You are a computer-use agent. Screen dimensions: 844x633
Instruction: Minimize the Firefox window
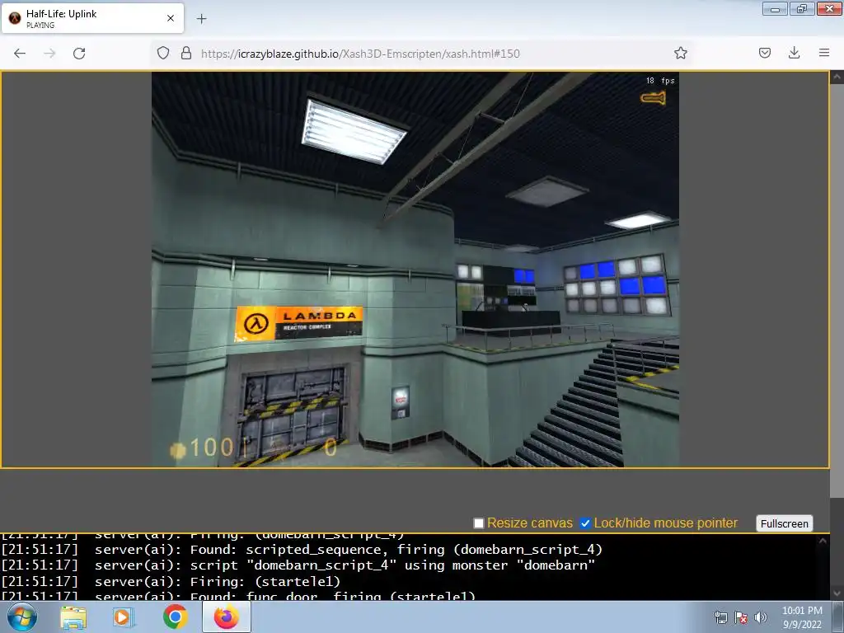tap(775, 8)
